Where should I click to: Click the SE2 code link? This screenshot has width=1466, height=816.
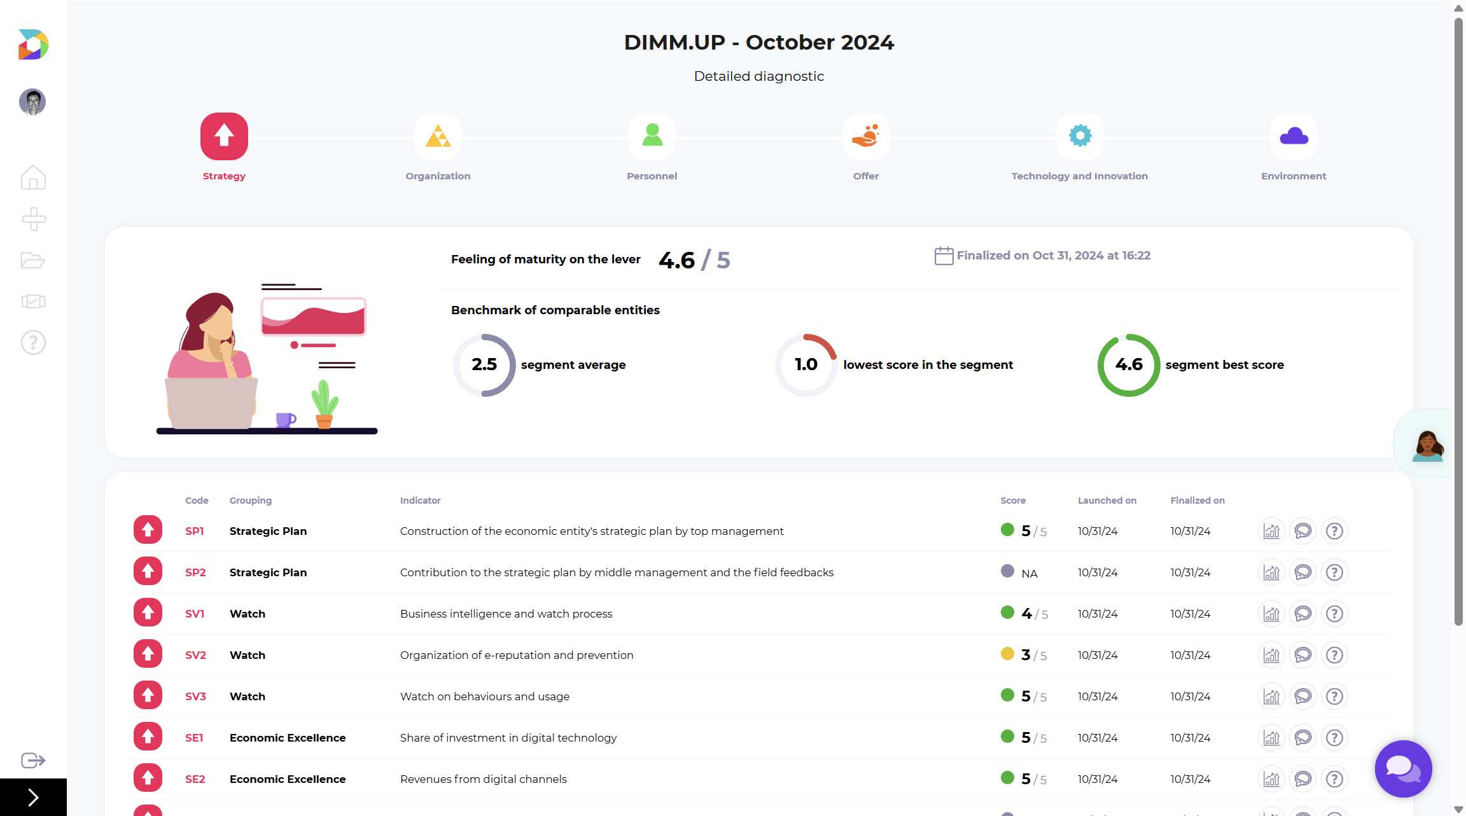point(195,779)
